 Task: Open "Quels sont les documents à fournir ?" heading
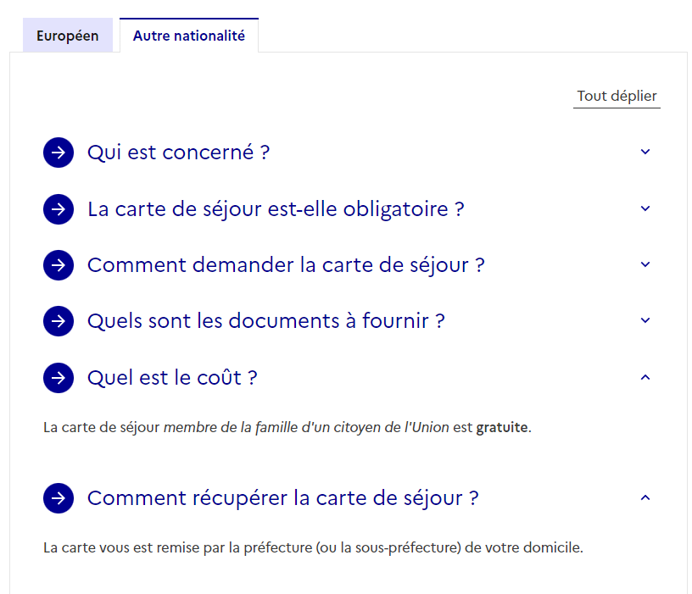coord(265,321)
